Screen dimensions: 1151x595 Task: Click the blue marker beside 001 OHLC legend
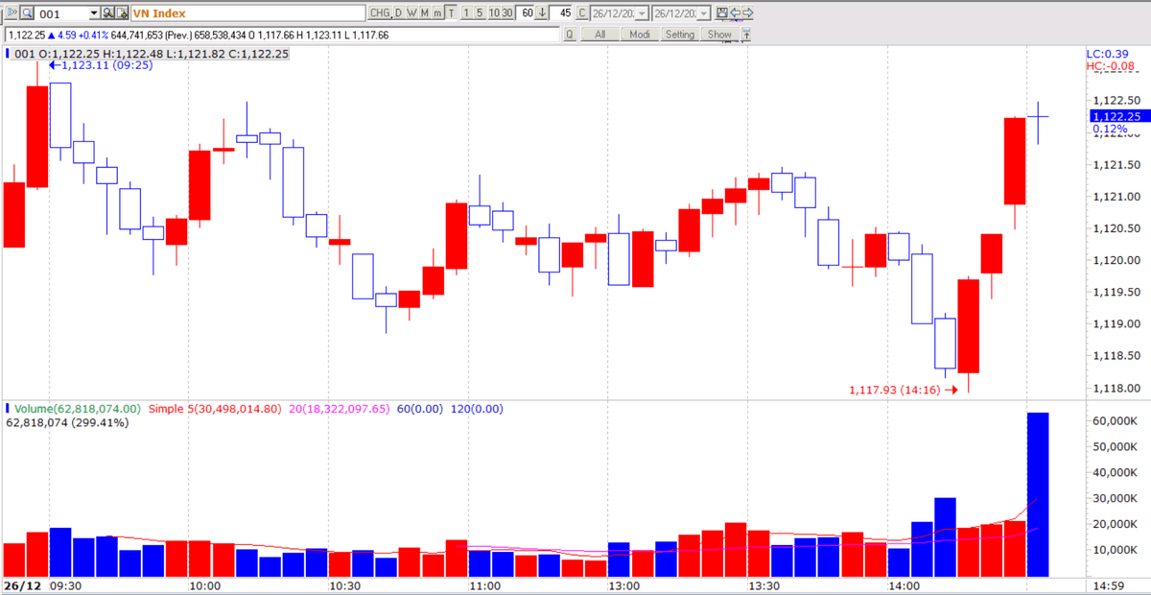[x=8, y=54]
